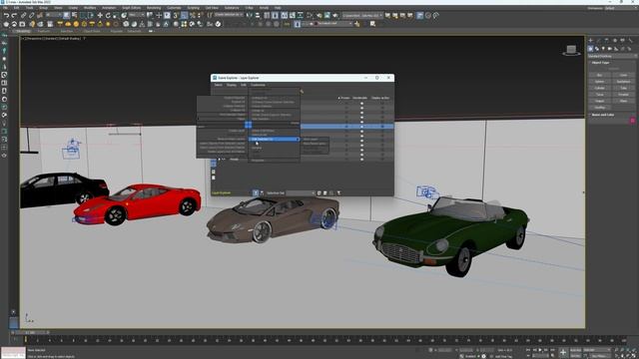Click the Mirror tool icon
Screen dimensions: 639x359
click(250, 16)
